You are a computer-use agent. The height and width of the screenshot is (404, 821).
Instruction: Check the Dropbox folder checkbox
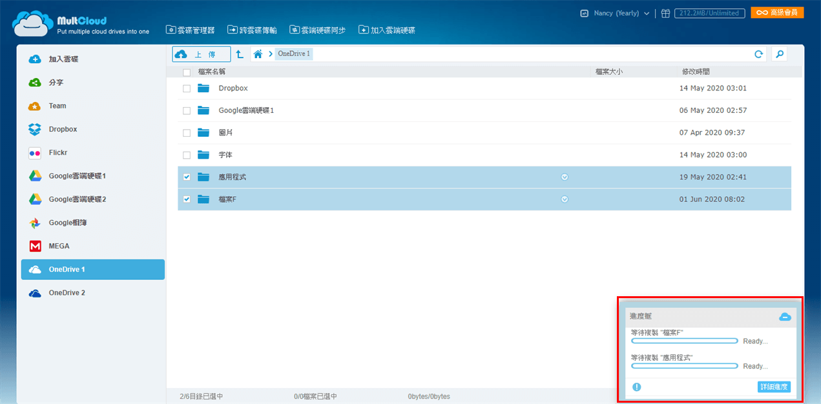click(187, 88)
